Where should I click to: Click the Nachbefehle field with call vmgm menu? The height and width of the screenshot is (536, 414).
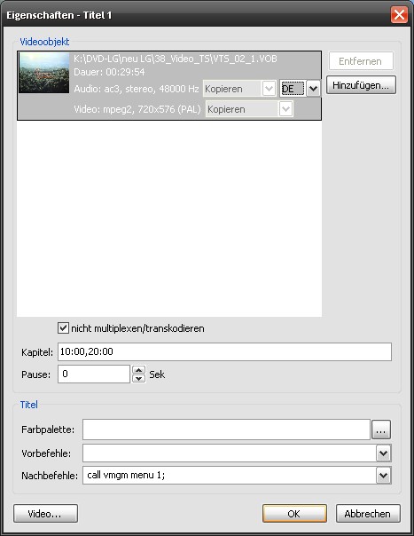click(230, 475)
